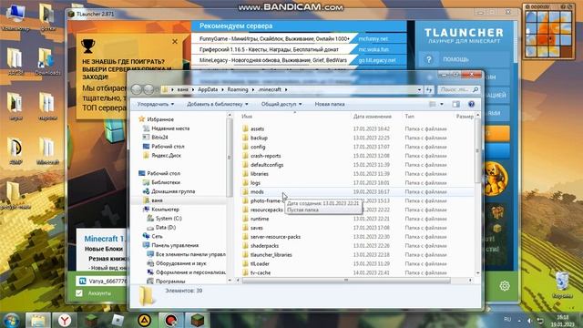Viewport: 583px width, 328px height.
Task: Click the address bar refresh button
Action: click(429, 89)
